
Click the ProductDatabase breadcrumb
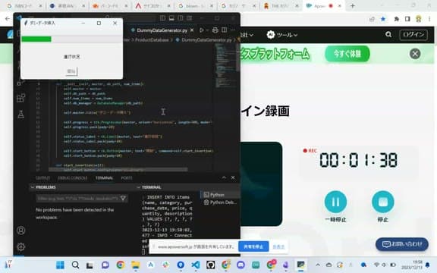click(x=152, y=40)
